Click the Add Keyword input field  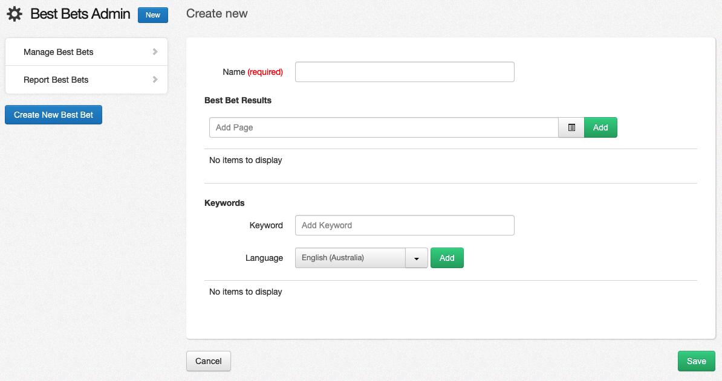pos(404,225)
